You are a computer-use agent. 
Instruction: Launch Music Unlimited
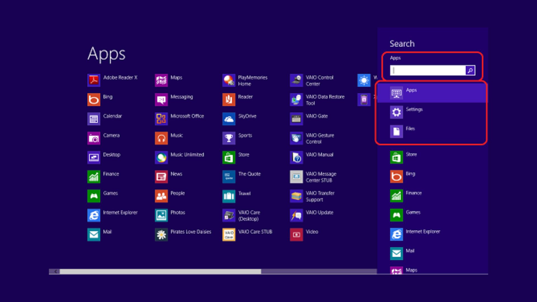click(161, 157)
